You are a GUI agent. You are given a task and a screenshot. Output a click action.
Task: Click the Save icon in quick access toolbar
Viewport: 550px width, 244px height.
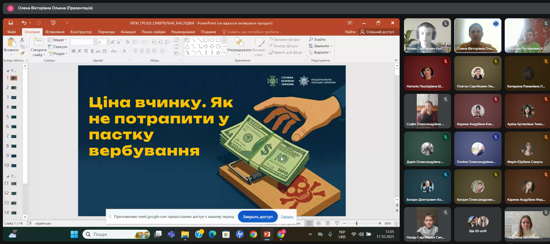click(11, 23)
